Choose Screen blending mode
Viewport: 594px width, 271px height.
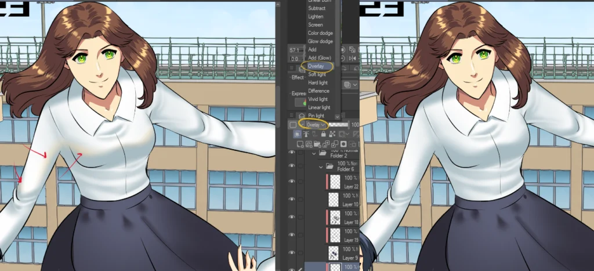[315, 24]
